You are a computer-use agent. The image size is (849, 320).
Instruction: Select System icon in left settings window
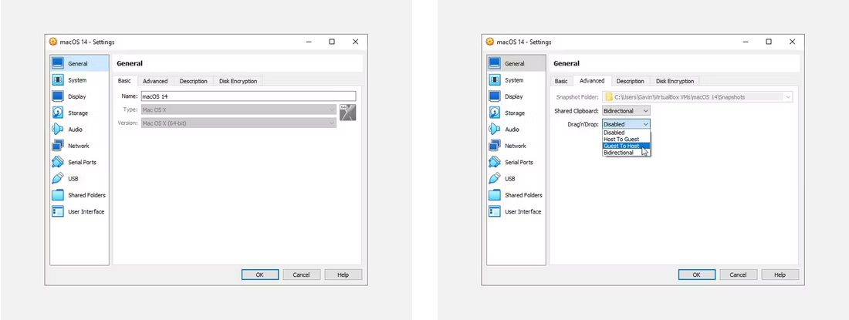[x=57, y=80]
